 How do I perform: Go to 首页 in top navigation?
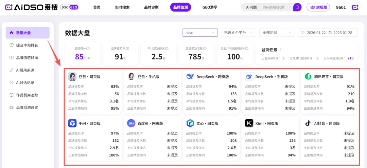(x=97, y=7)
